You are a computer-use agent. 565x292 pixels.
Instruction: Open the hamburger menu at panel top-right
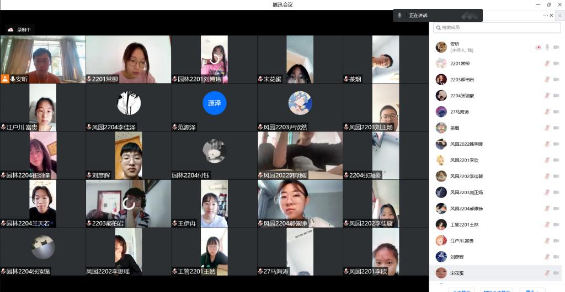(559, 15)
